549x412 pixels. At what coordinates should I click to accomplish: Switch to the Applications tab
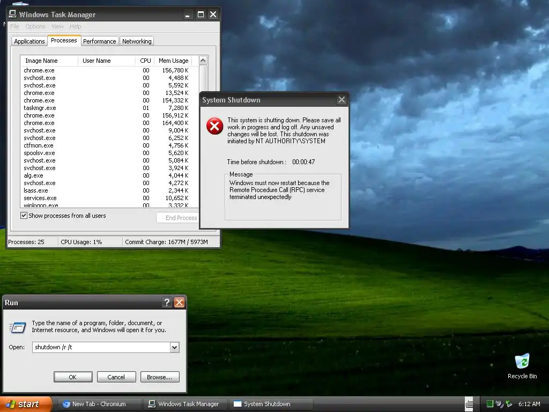coord(29,41)
